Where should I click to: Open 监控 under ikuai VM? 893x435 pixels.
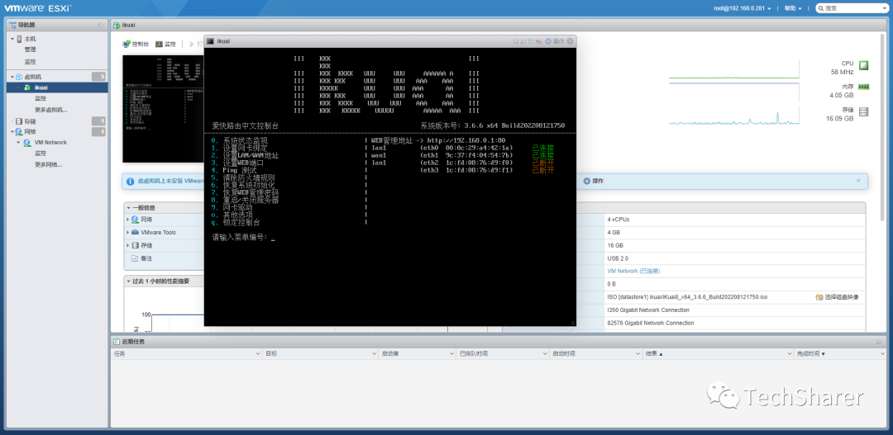pos(41,98)
